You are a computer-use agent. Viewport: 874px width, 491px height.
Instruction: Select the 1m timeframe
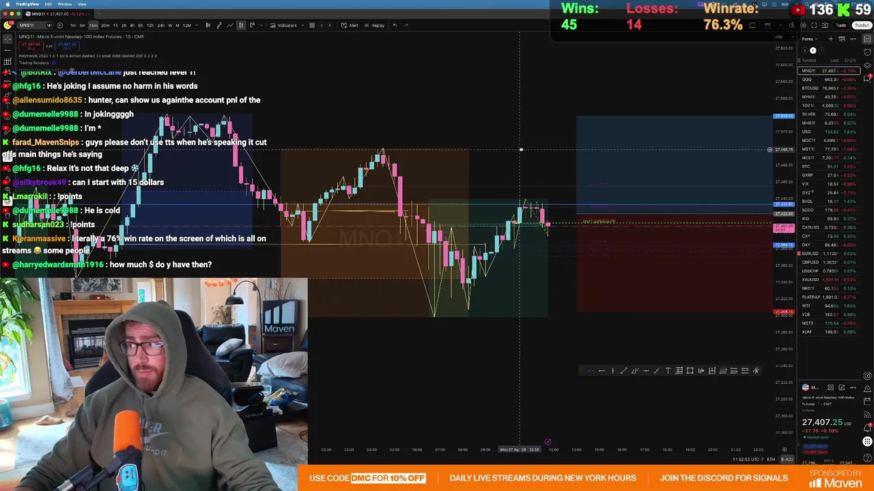click(73, 25)
